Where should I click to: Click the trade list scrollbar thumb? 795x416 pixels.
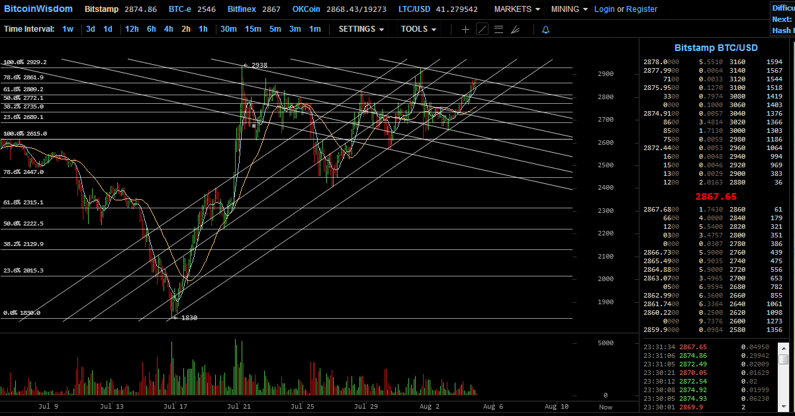tap(784, 359)
